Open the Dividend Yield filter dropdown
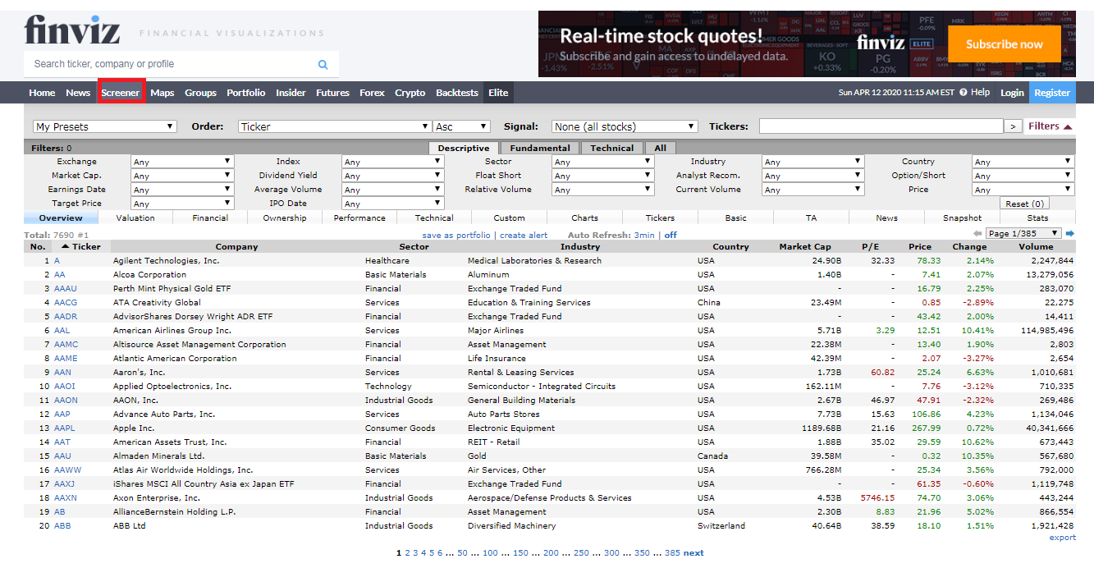 pyautogui.click(x=393, y=176)
